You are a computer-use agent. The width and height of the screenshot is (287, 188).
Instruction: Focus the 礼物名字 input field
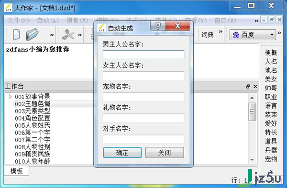pos(143,118)
